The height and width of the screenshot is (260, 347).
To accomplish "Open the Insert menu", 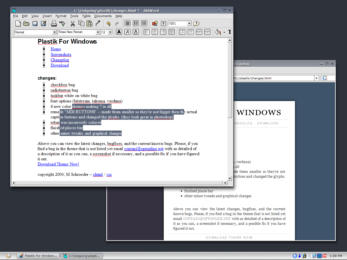I will pyautogui.click(x=47, y=16).
